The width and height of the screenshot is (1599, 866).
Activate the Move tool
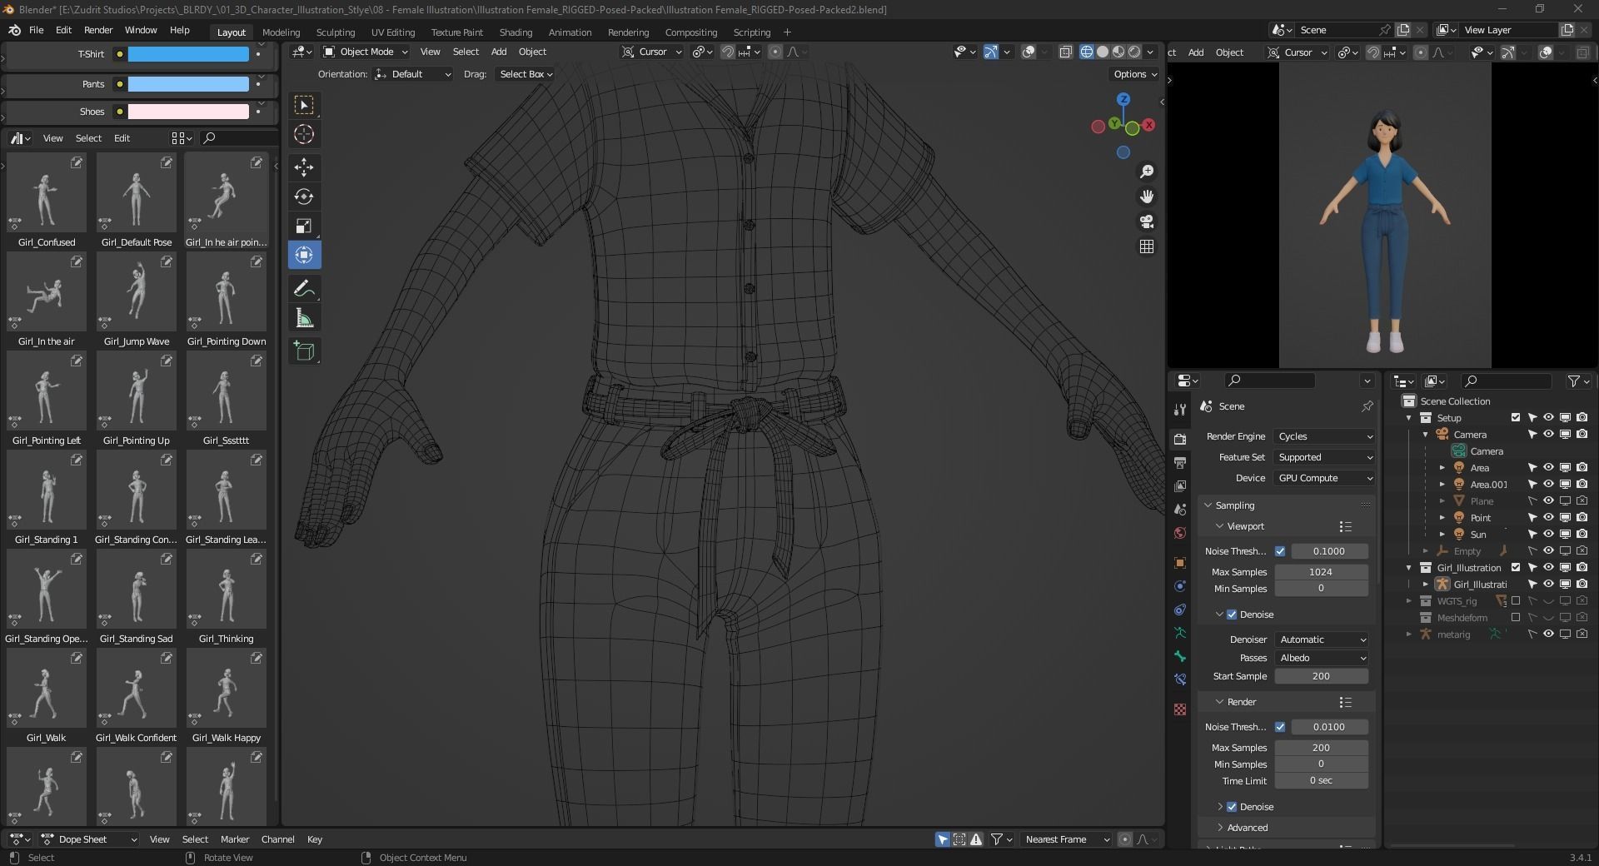(x=304, y=167)
